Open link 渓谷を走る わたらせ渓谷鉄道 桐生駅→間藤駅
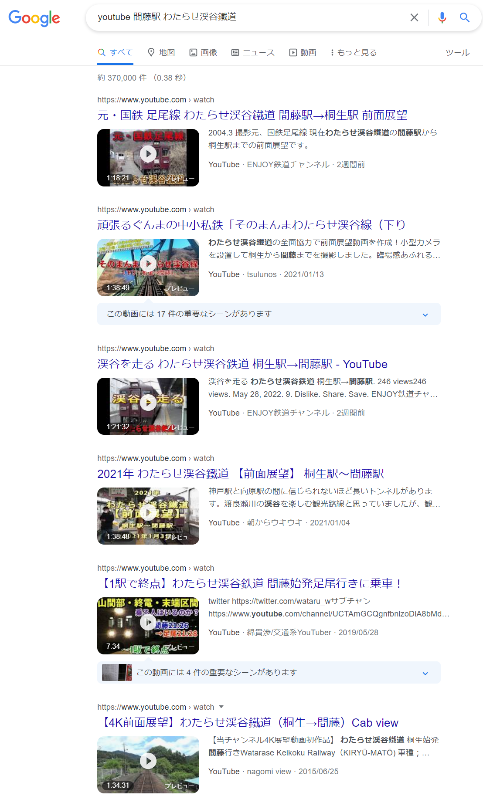 click(242, 364)
